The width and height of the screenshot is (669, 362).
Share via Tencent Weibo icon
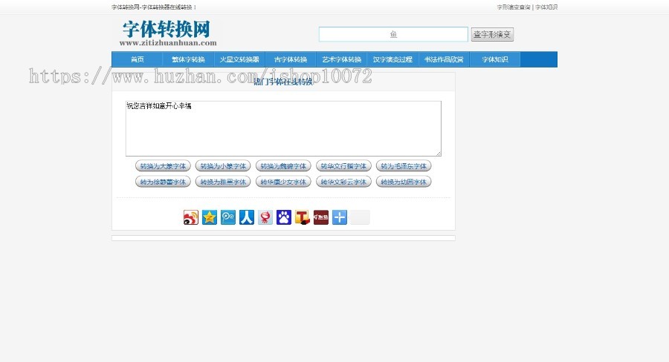click(228, 217)
